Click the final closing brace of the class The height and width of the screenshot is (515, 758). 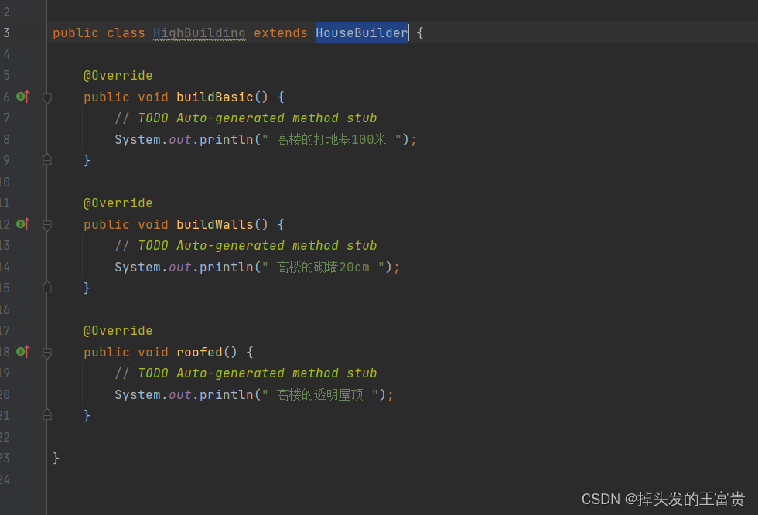pos(56,458)
